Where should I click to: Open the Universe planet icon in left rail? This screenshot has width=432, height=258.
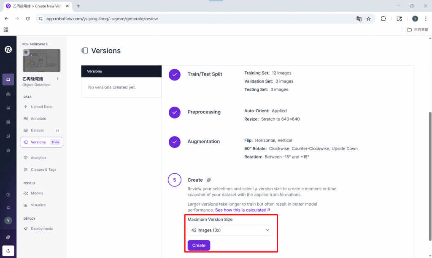8,136
